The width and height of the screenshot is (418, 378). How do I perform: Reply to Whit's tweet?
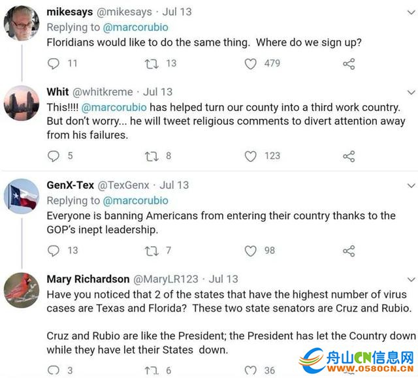click(54, 156)
